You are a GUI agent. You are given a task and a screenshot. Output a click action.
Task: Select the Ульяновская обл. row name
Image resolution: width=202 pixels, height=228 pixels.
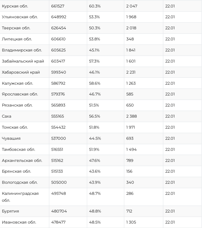20,17
